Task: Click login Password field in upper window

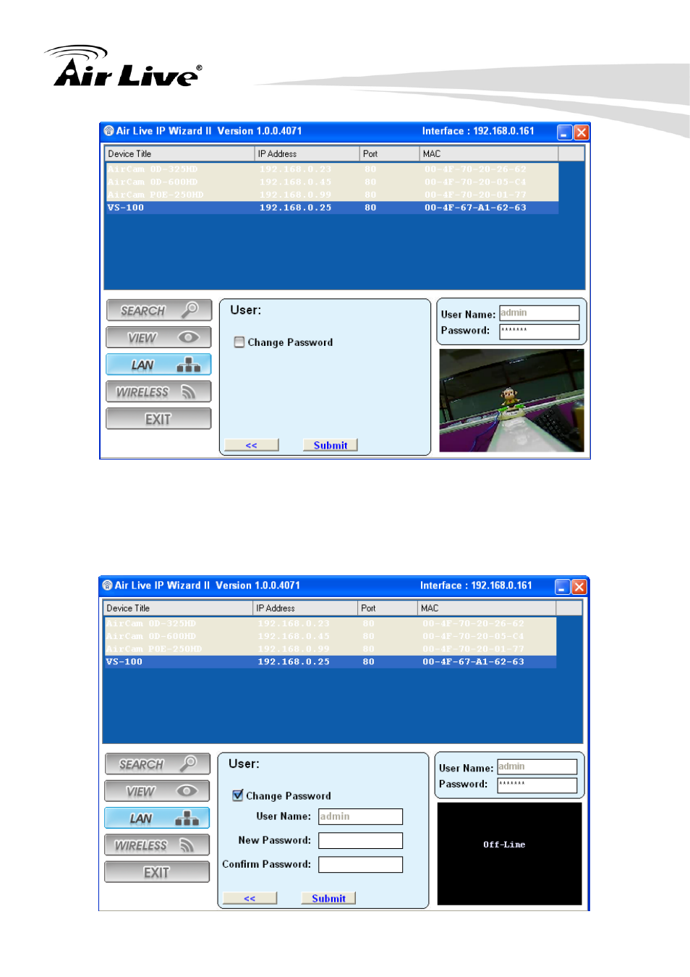Action: coord(540,331)
